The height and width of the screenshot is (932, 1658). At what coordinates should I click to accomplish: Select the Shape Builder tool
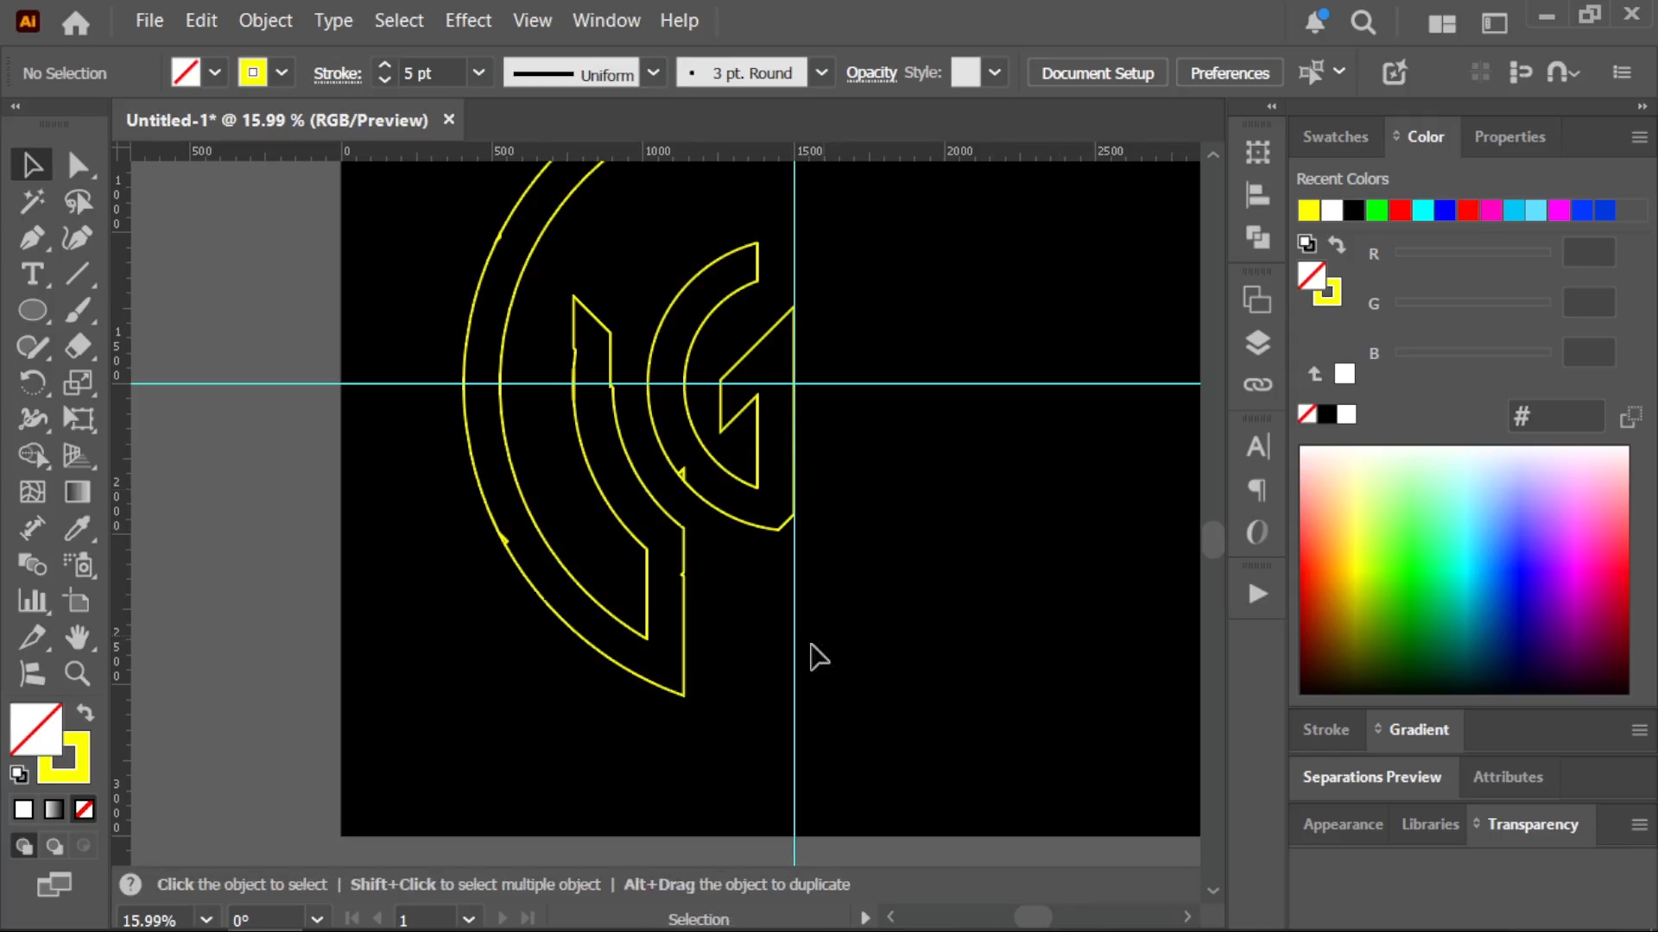pyautogui.click(x=32, y=455)
